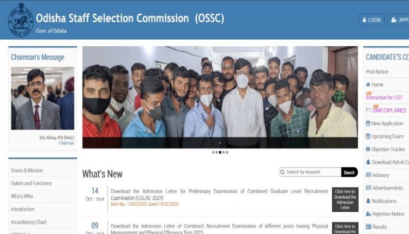Open Vision & Mission menu item

(27, 170)
